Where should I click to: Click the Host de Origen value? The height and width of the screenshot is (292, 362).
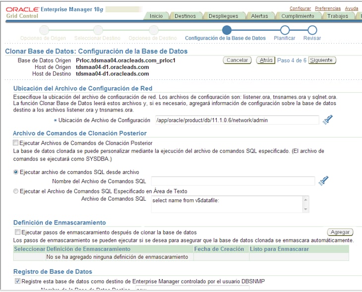[112, 67]
